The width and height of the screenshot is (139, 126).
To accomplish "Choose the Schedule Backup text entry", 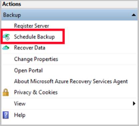I will (34, 37).
